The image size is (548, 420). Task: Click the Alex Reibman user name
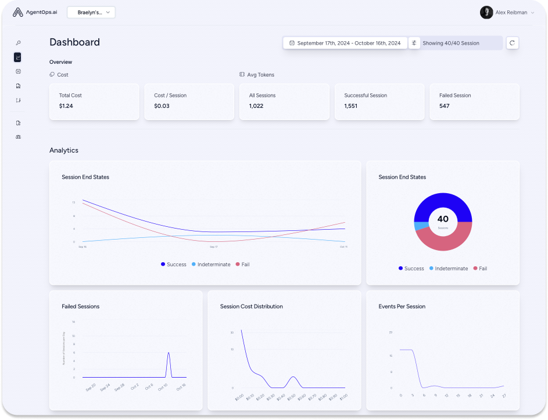click(x=511, y=13)
